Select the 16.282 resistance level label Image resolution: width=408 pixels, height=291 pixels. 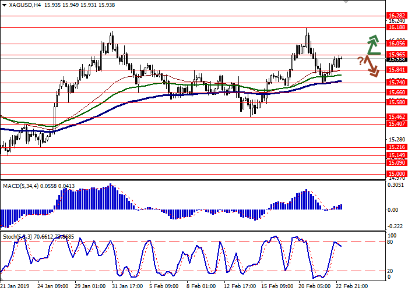point(396,16)
